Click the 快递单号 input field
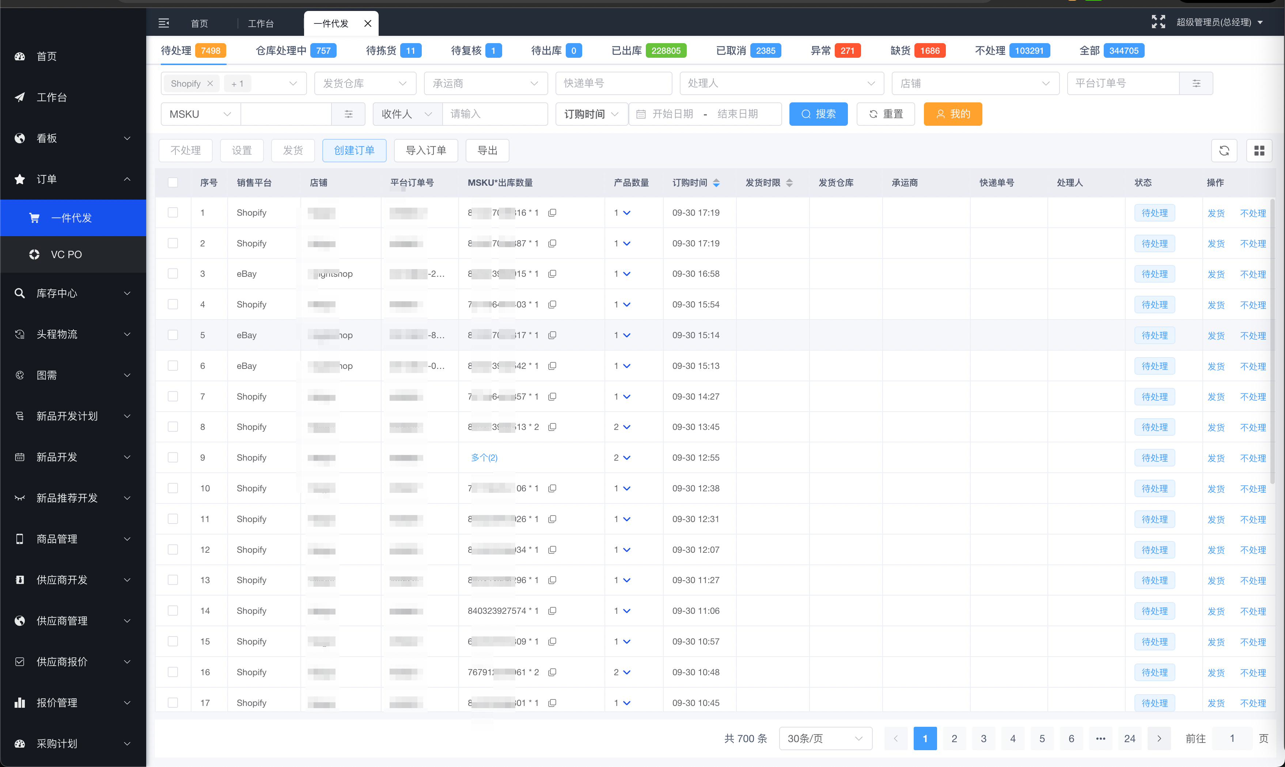The height and width of the screenshot is (767, 1285). click(x=613, y=83)
